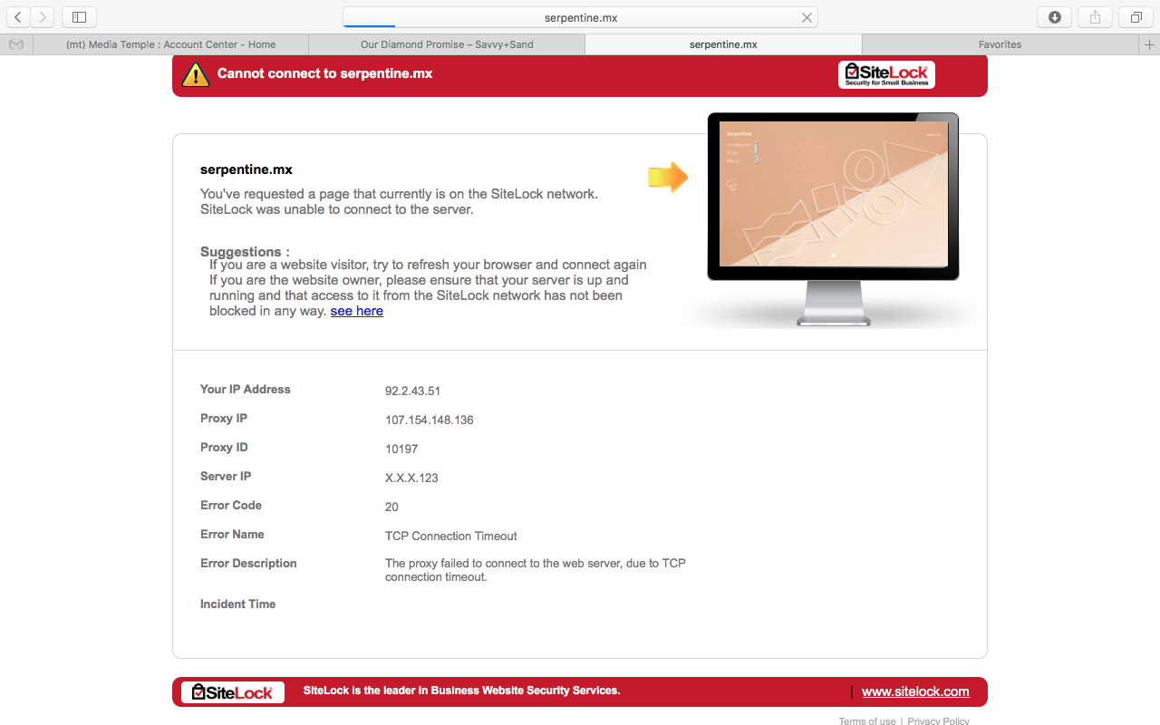Image resolution: width=1160 pixels, height=725 pixels.
Task: Click the 'Server IP' label
Action: (x=226, y=477)
